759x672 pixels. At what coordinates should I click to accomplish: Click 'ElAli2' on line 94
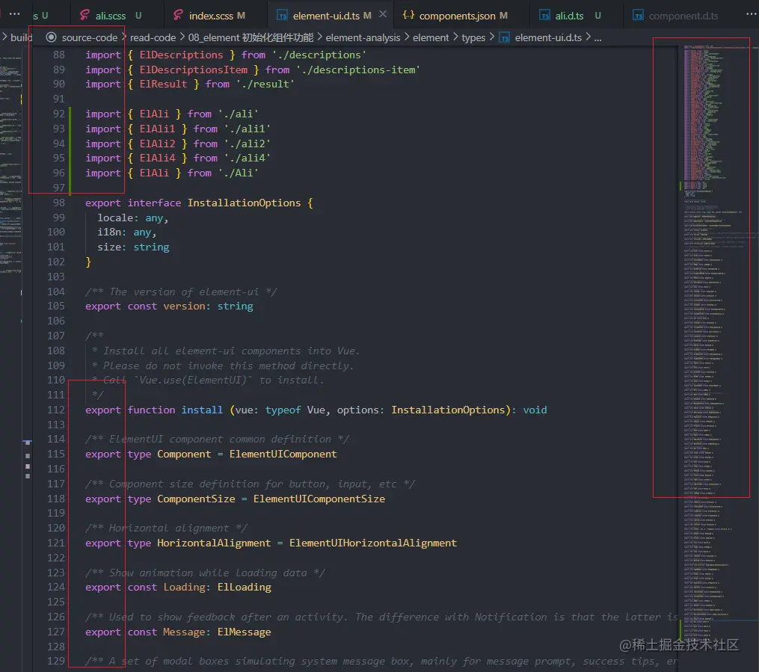click(157, 144)
